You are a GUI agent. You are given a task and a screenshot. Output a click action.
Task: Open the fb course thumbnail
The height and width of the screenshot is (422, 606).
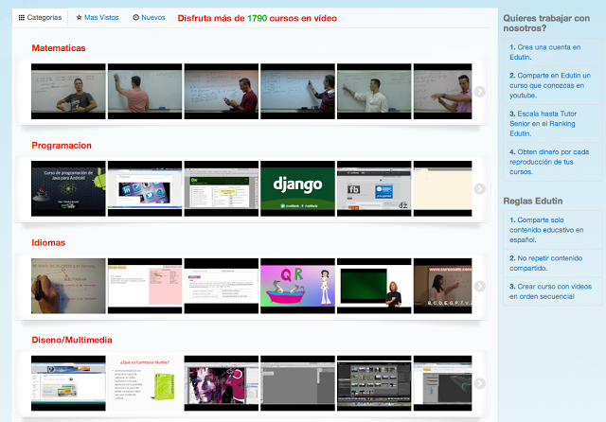(x=375, y=189)
